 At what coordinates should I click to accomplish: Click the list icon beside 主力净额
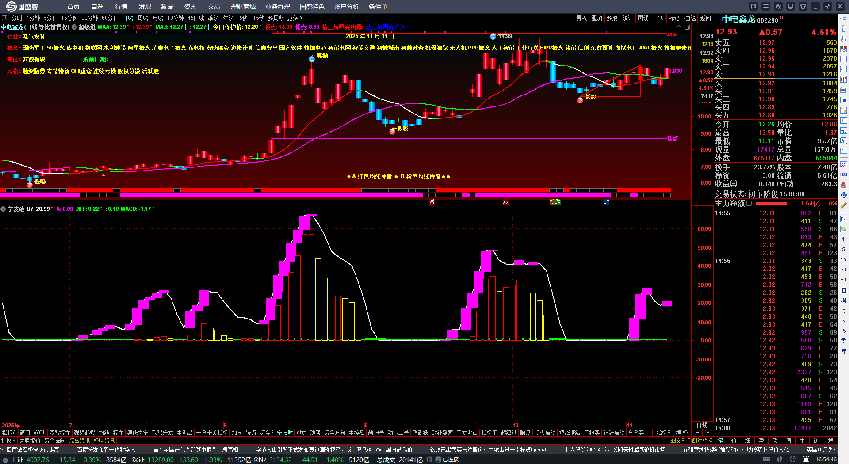(749, 203)
